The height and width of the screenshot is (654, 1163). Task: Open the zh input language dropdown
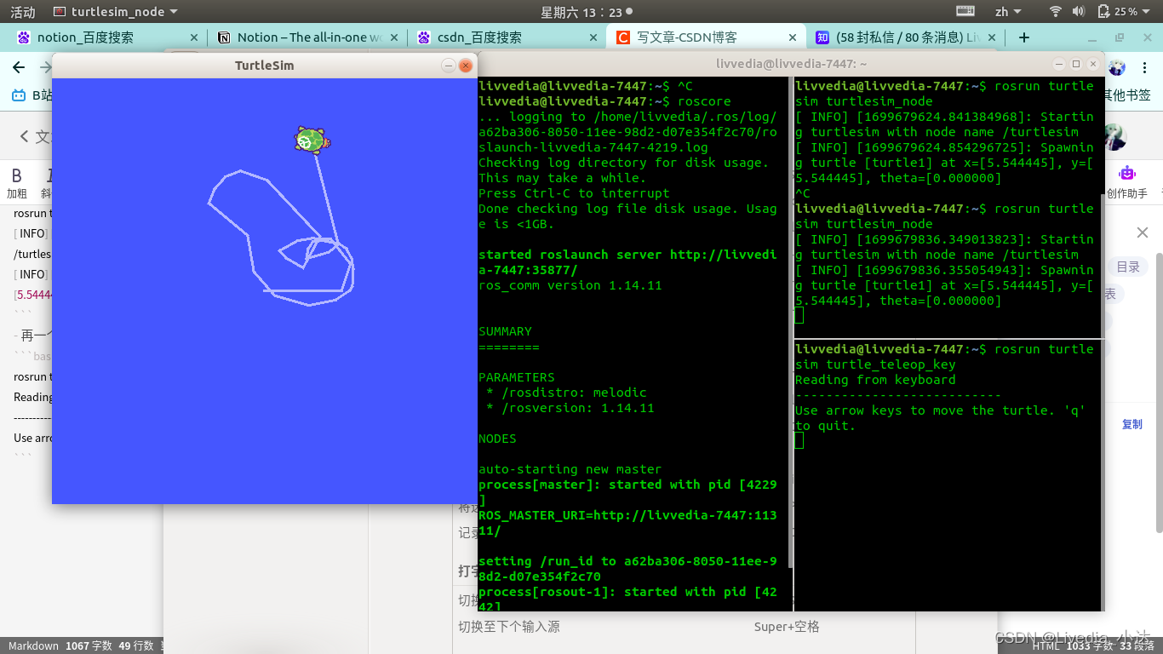tap(1008, 12)
